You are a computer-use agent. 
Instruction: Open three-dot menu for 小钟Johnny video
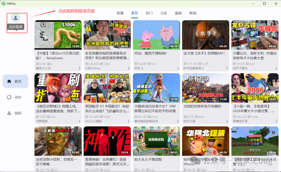pyautogui.click(x=129, y=68)
